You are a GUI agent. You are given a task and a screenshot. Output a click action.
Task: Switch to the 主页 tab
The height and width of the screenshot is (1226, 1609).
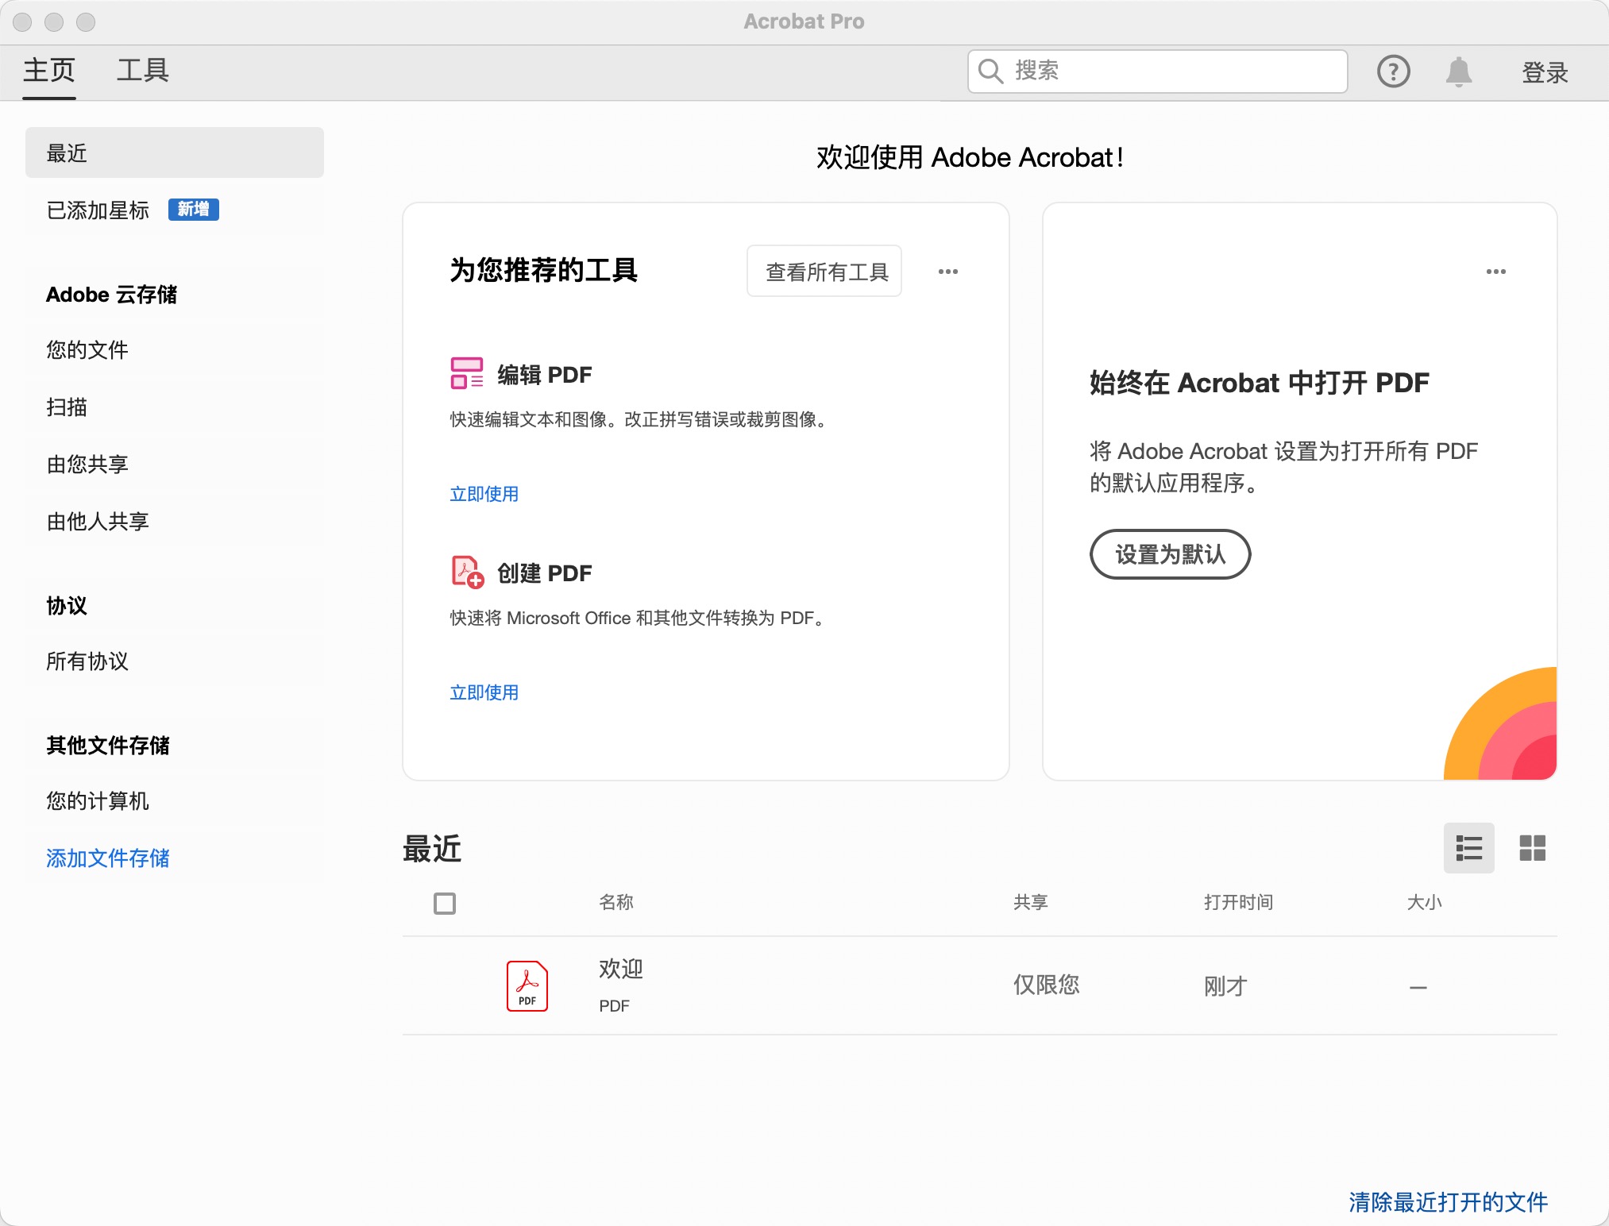49,71
